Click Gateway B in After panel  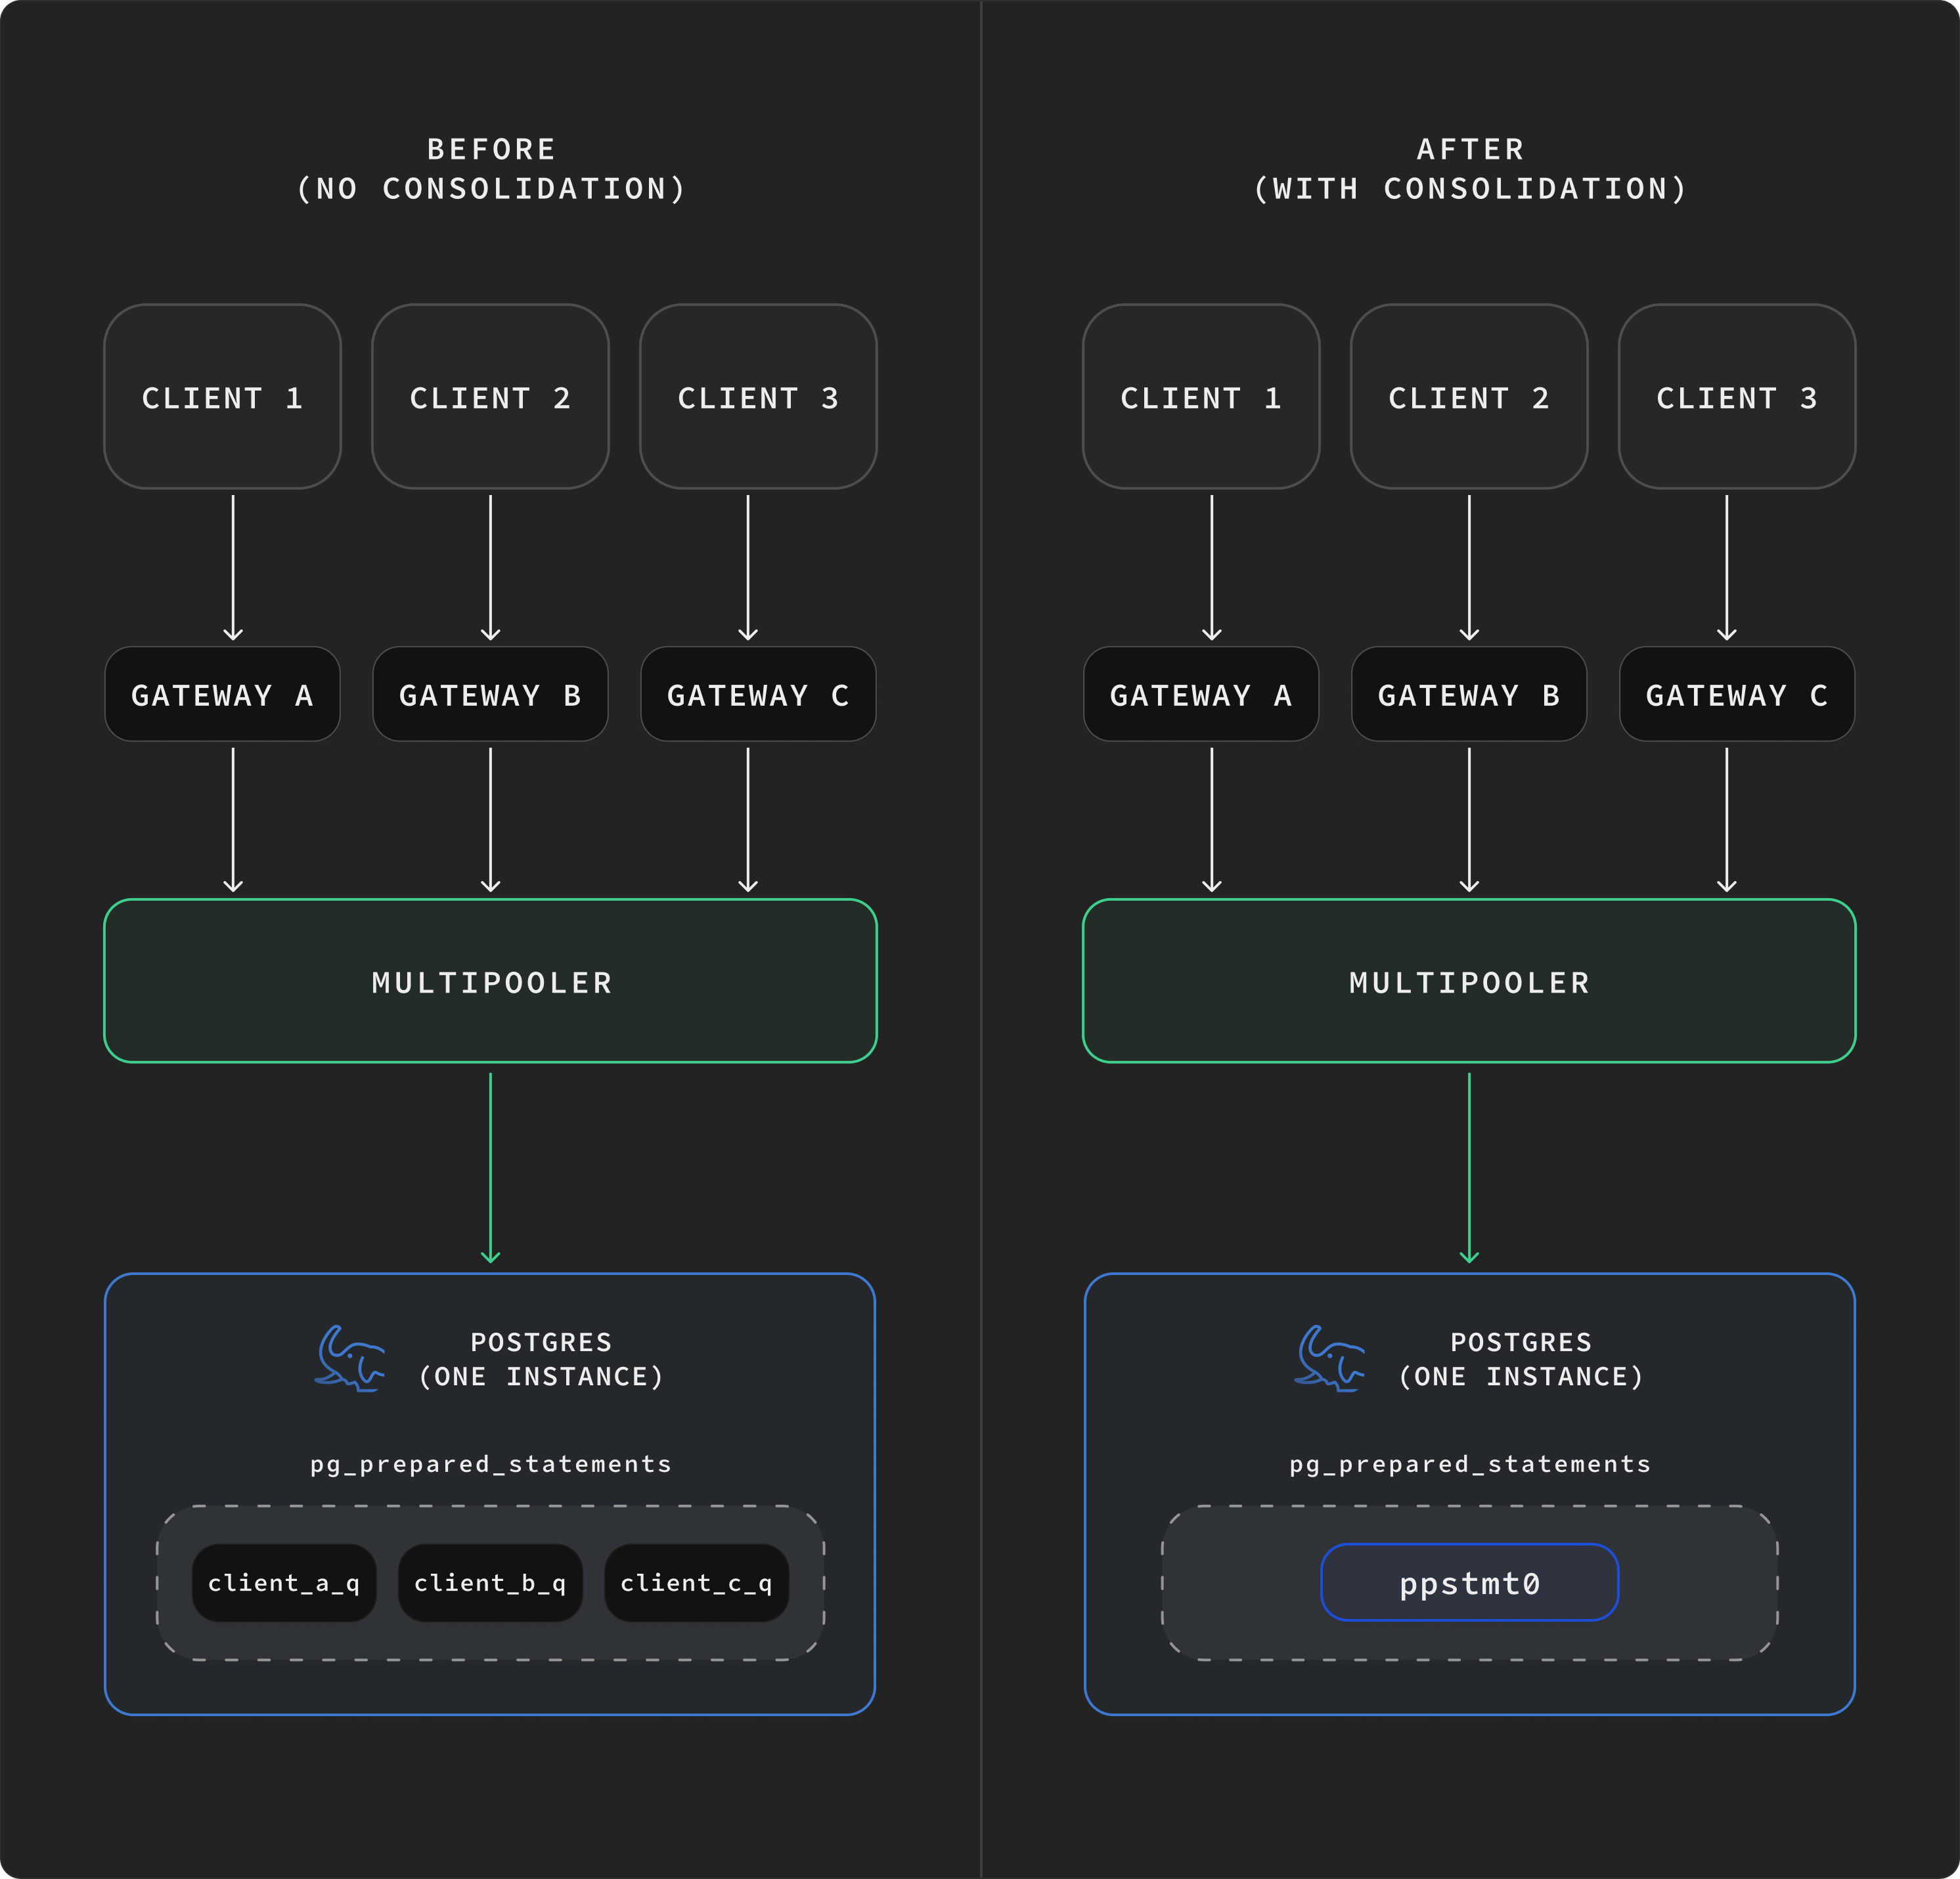[1469, 695]
